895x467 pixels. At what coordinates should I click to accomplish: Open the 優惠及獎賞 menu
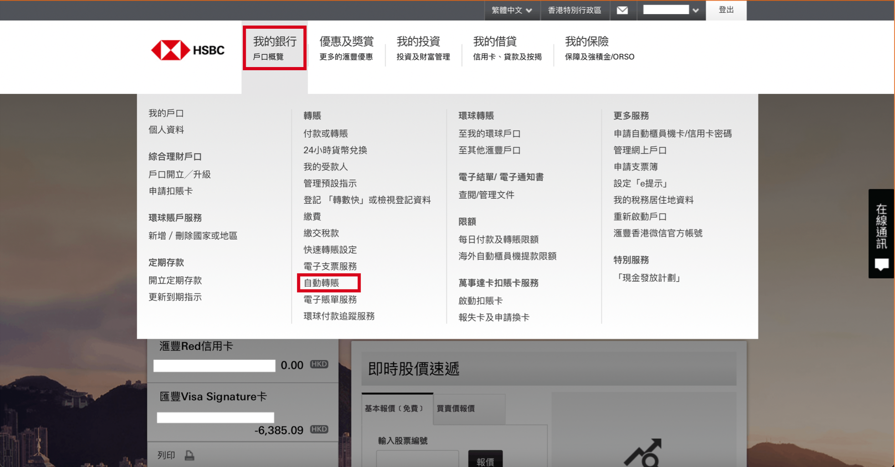pyautogui.click(x=346, y=48)
